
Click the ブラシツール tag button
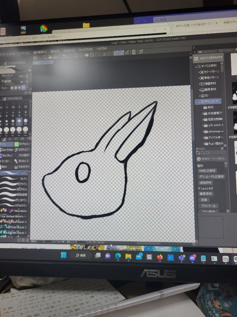coord(208,206)
